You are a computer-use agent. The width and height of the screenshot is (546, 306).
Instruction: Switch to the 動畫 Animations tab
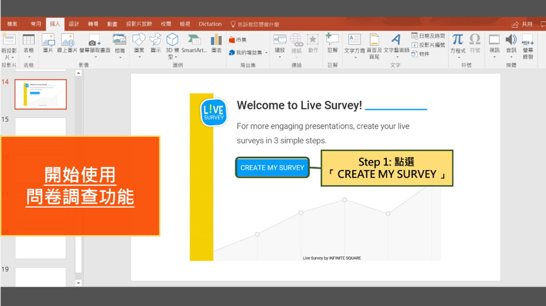[x=112, y=24]
